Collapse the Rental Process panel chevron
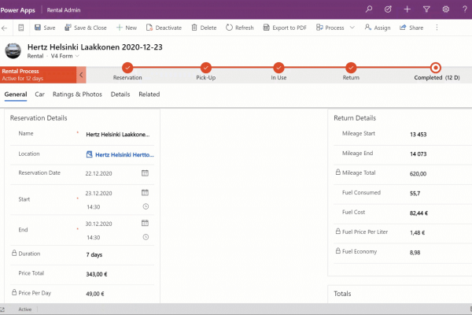The image size is (472, 315). point(81,75)
